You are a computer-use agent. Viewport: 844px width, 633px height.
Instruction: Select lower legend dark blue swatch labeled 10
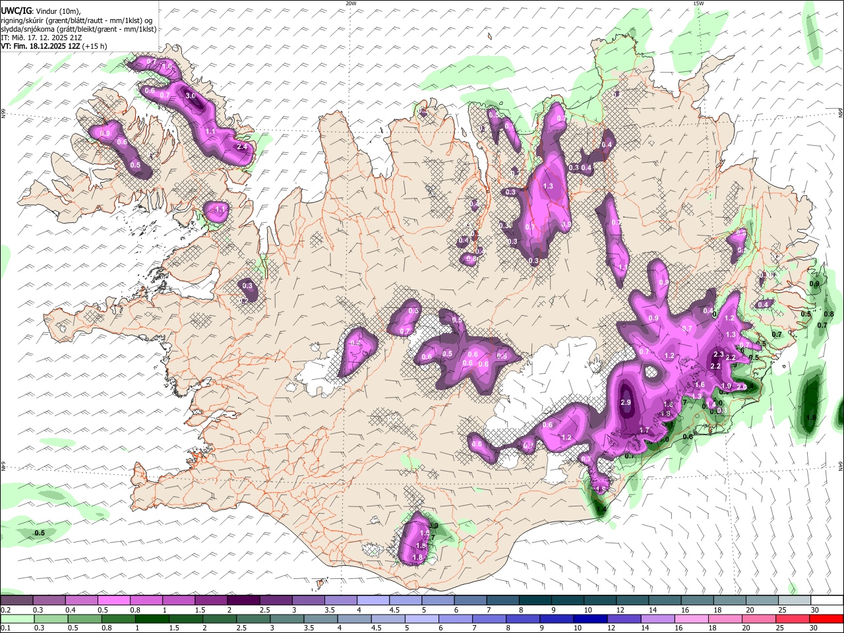coord(590,618)
